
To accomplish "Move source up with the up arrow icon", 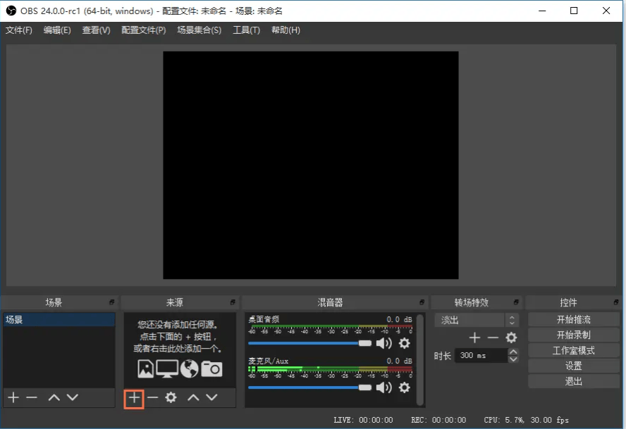I will [x=192, y=398].
